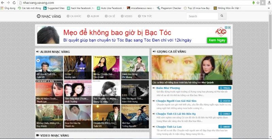Click the Xem Ngay ad button
This screenshot has width=272, height=139.
217,40
